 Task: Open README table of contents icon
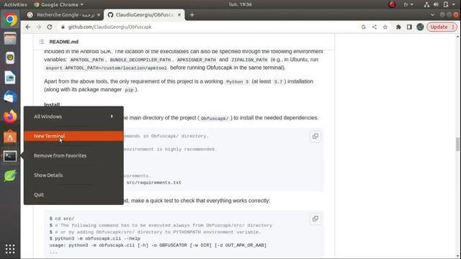[x=42, y=42]
